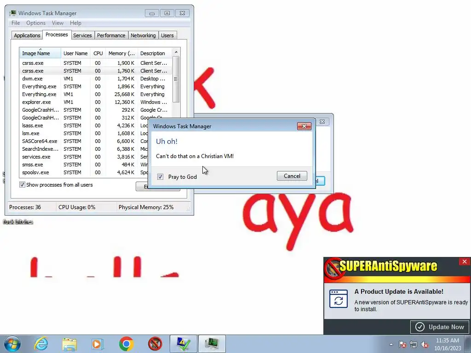Launch Internet Explorer from the taskbar
This screenshot has height=353, width=471.
coord(41,344)
